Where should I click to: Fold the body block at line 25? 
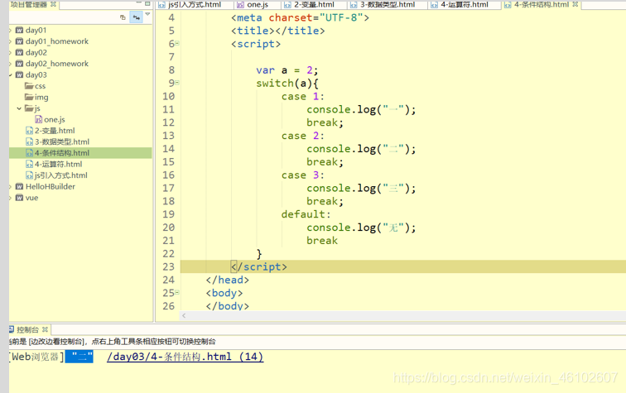177,292
